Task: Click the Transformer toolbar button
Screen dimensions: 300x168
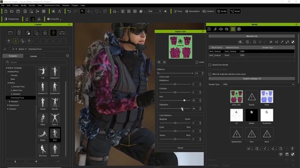Action: [12, 19]
